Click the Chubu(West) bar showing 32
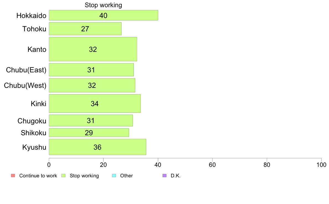 pos(92,85)
